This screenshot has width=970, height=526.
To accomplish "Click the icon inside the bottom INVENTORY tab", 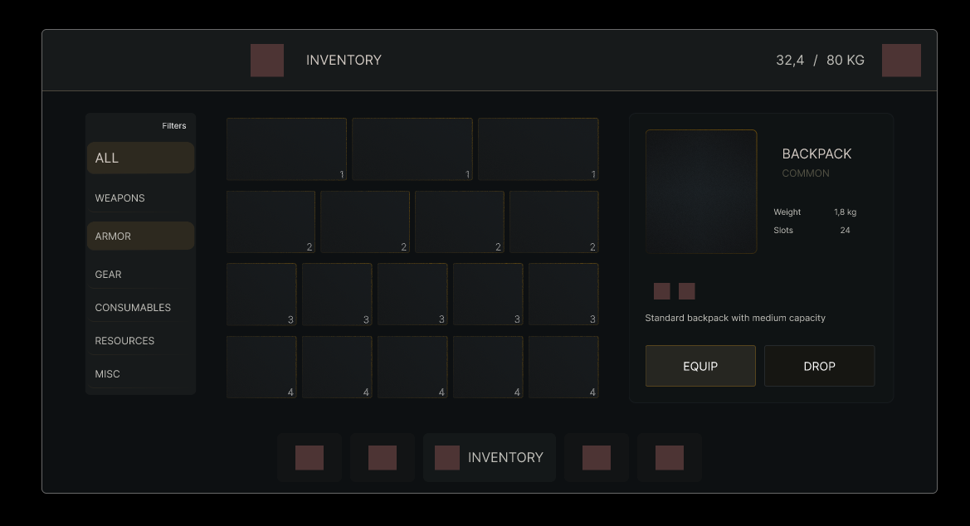I will click(x=447, y=457).
